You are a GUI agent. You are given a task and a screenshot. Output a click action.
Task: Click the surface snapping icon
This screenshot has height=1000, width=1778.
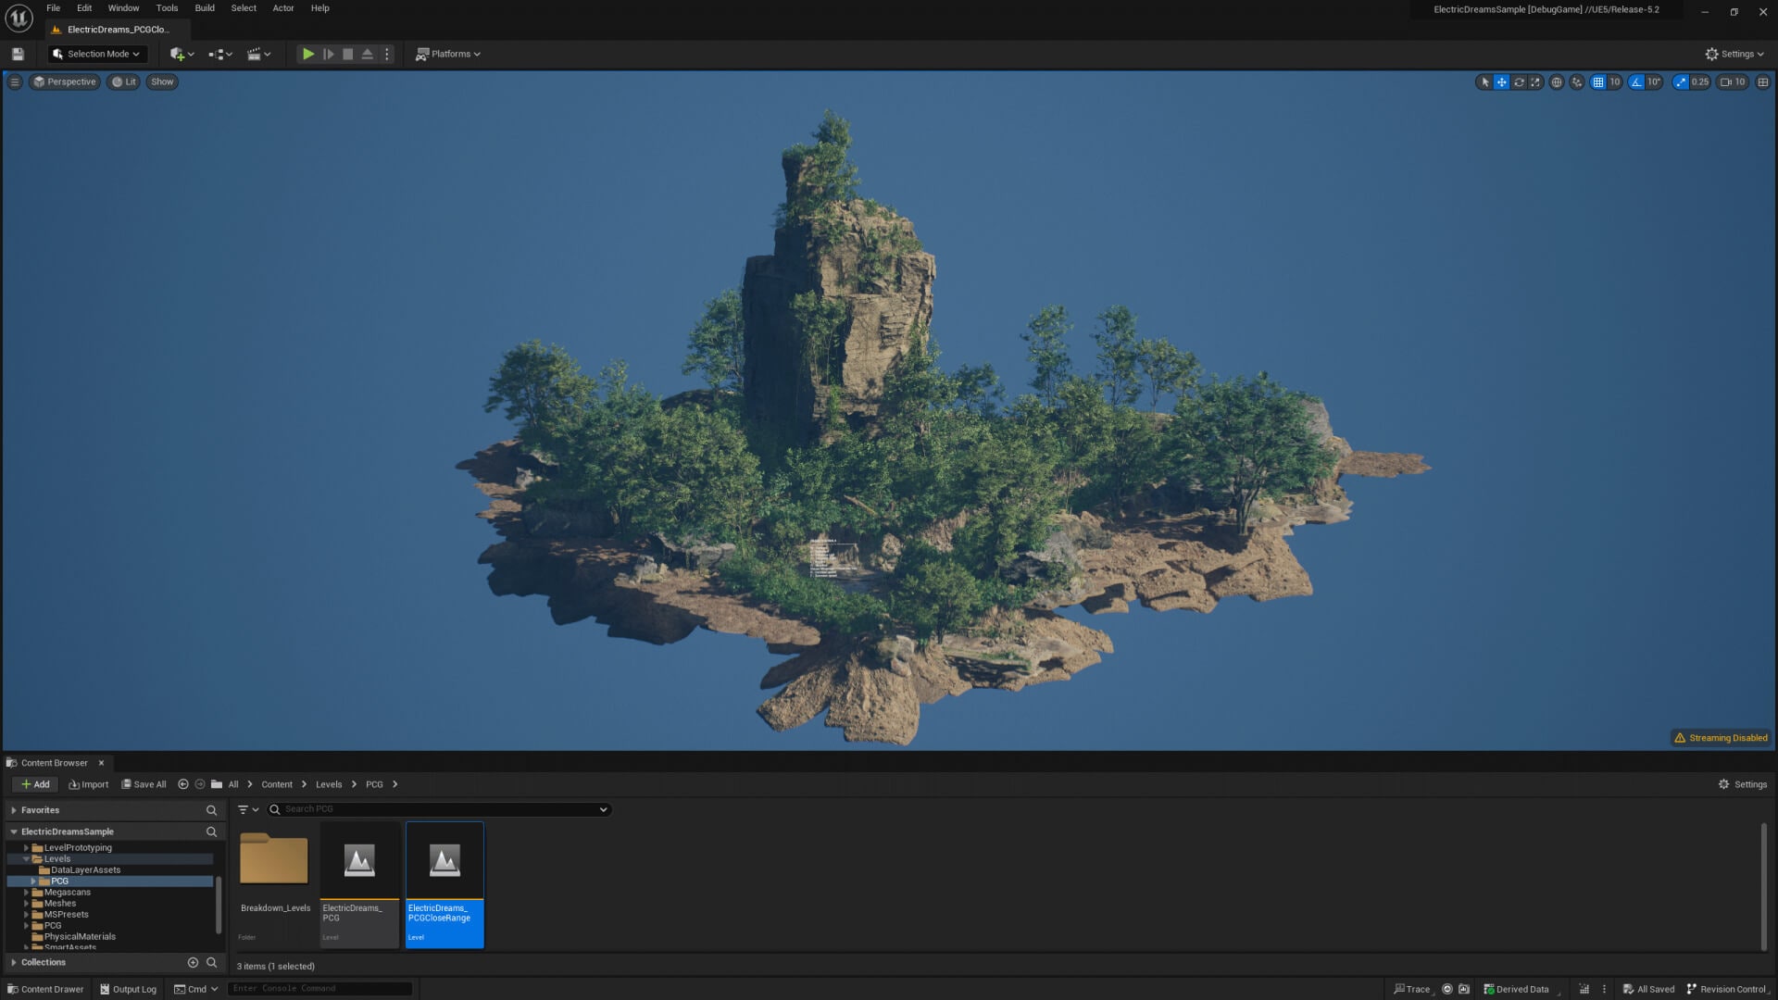tap(1577, 81)
